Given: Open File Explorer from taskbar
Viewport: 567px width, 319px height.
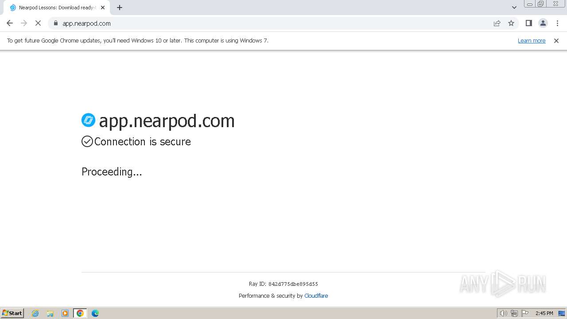Looking at the screenshot, I should coord(50,313).
